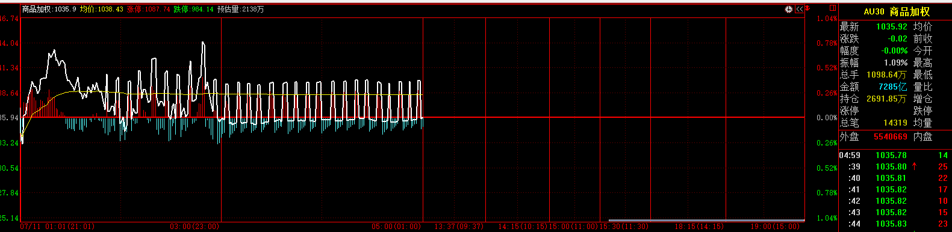Click the clock icon above the chart
952x232 pixels.
[x=789, y=9]
